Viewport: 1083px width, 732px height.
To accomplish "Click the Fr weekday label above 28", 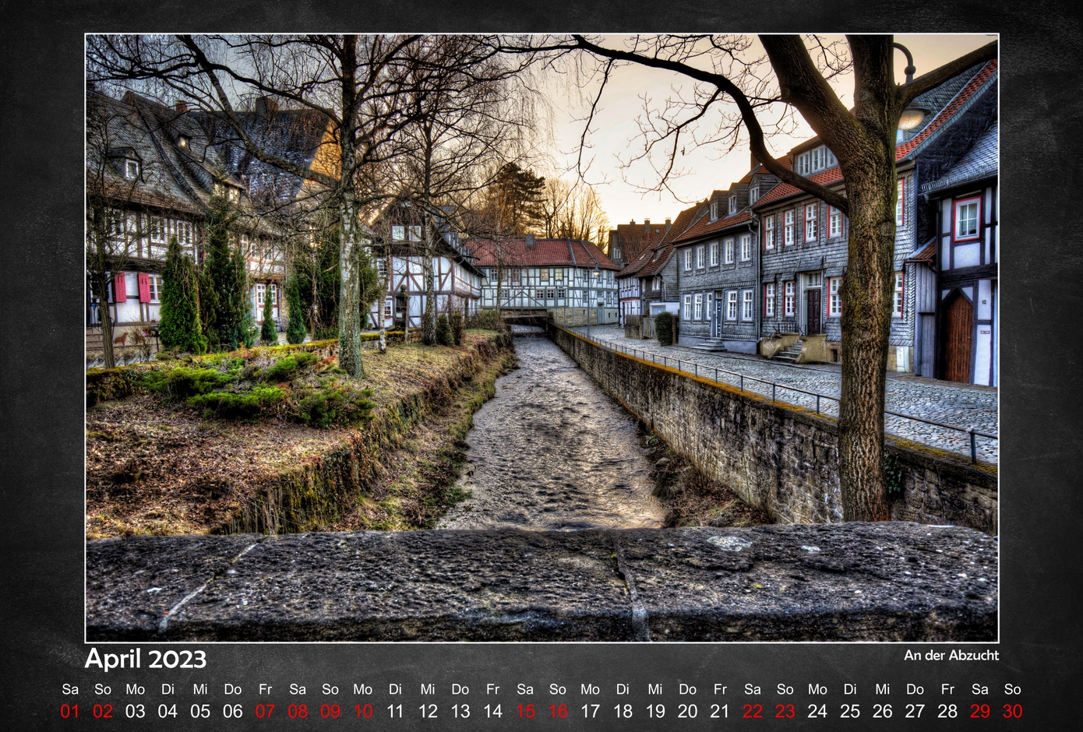I will pos(947,689).
